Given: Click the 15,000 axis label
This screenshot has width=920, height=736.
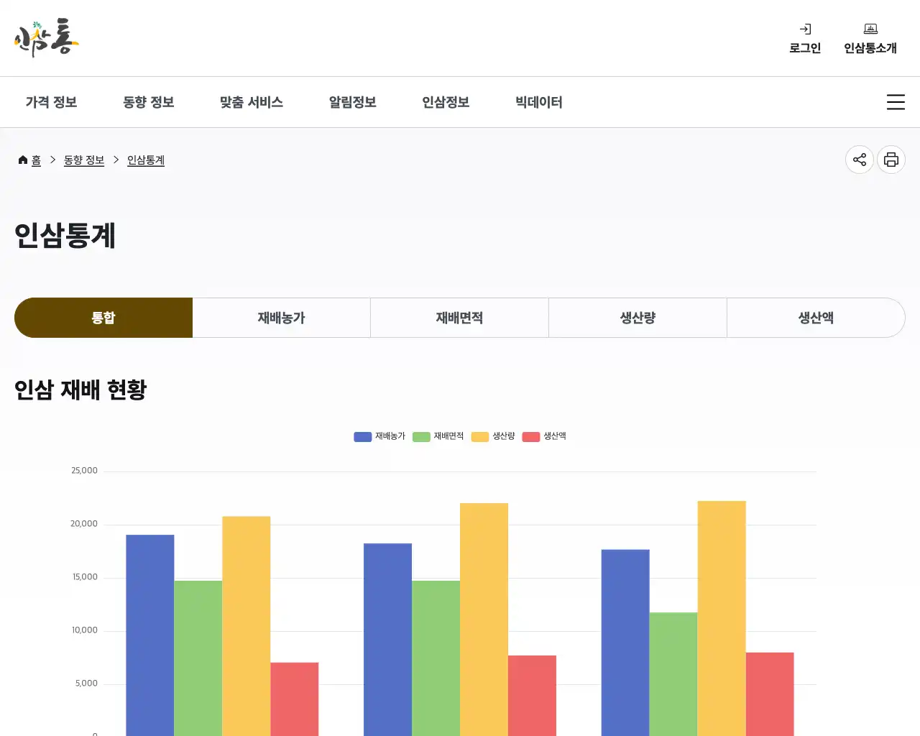Looking at the screenshot, I should coord(85,577).
